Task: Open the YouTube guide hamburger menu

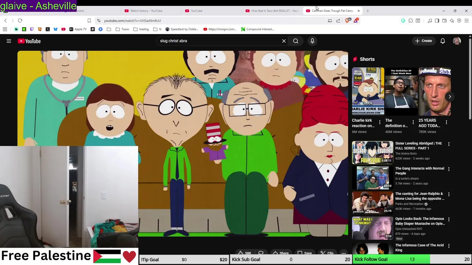Action: pos(9,41)
